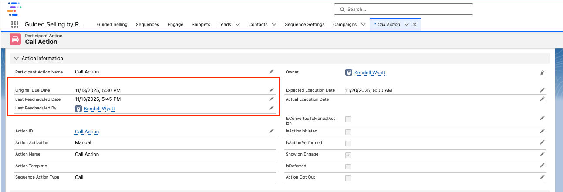Open the Snippets tab

pos(201,24)
